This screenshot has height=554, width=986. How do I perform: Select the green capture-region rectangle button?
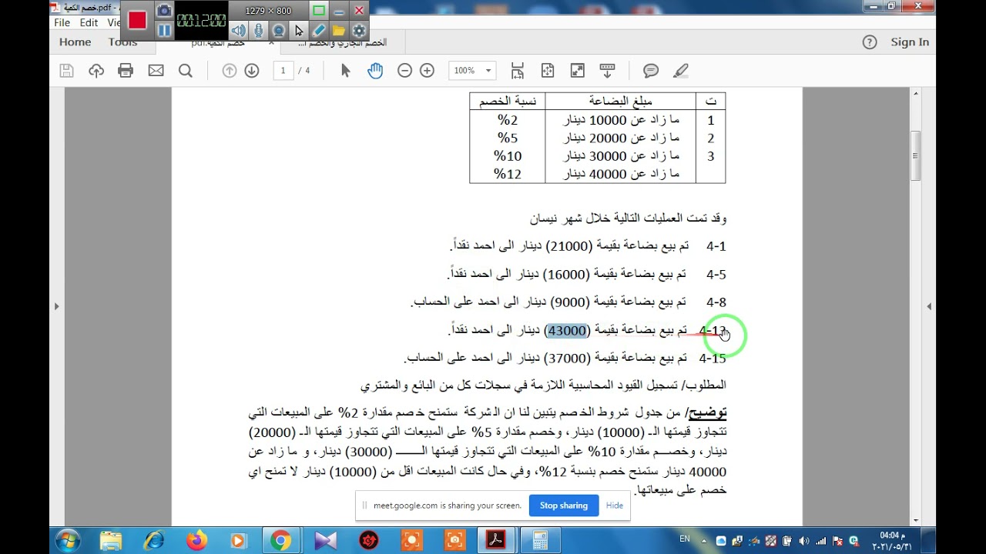(319, 11)
